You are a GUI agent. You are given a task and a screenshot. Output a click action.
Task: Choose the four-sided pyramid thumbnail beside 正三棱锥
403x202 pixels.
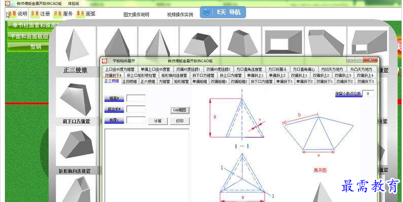pos(117,42)
